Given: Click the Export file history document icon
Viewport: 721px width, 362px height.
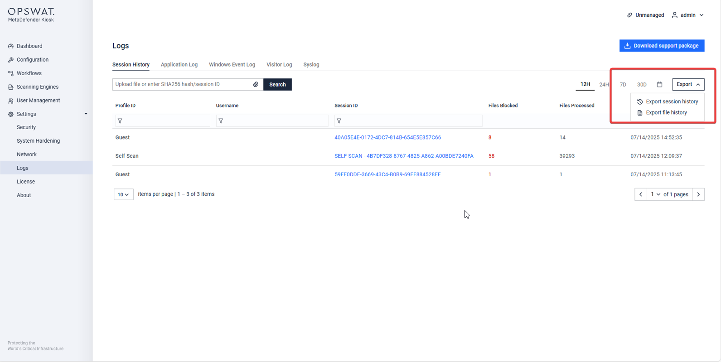Looking at the screenshot, I should (640, 113).
